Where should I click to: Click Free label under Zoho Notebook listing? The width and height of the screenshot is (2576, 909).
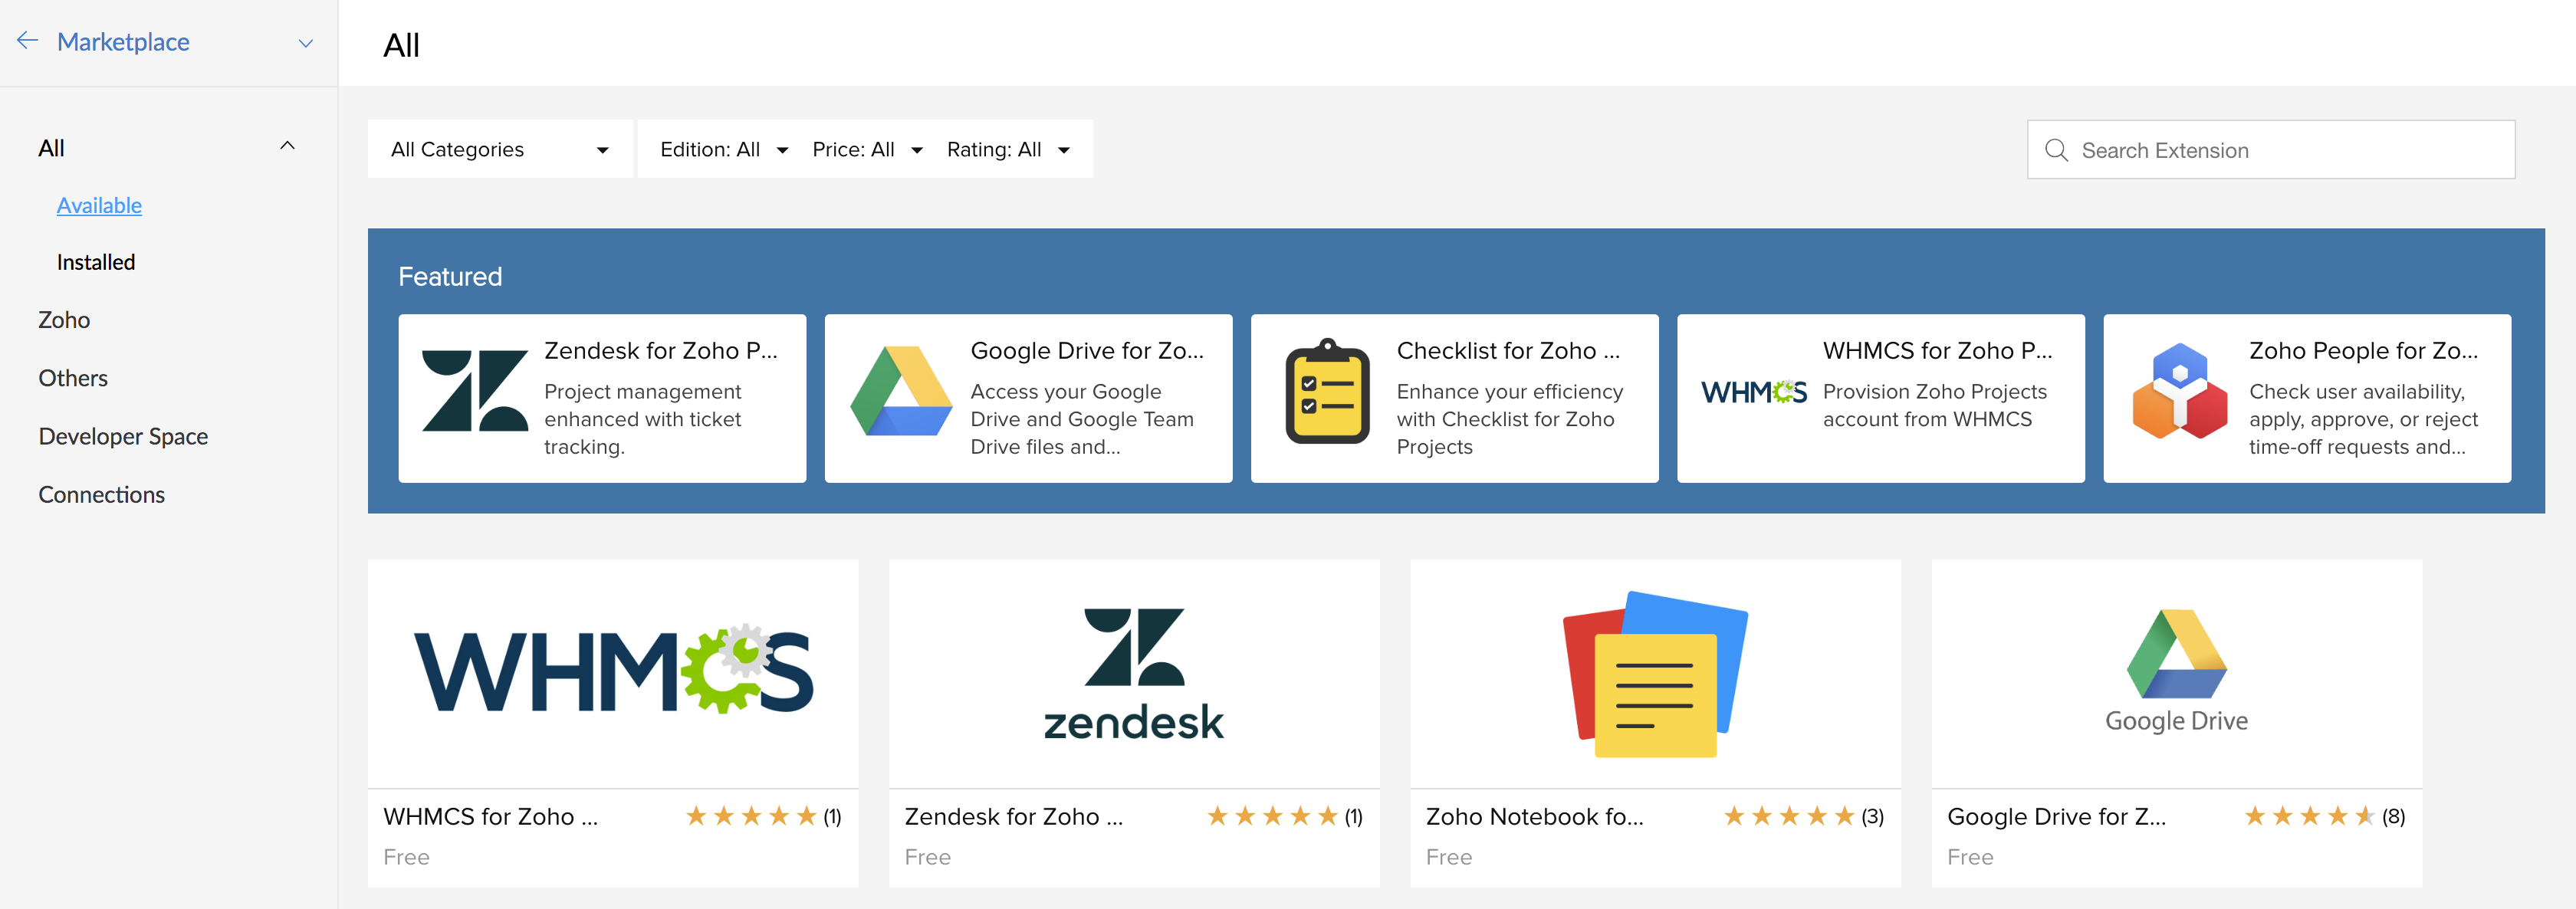coord(1448,857)
